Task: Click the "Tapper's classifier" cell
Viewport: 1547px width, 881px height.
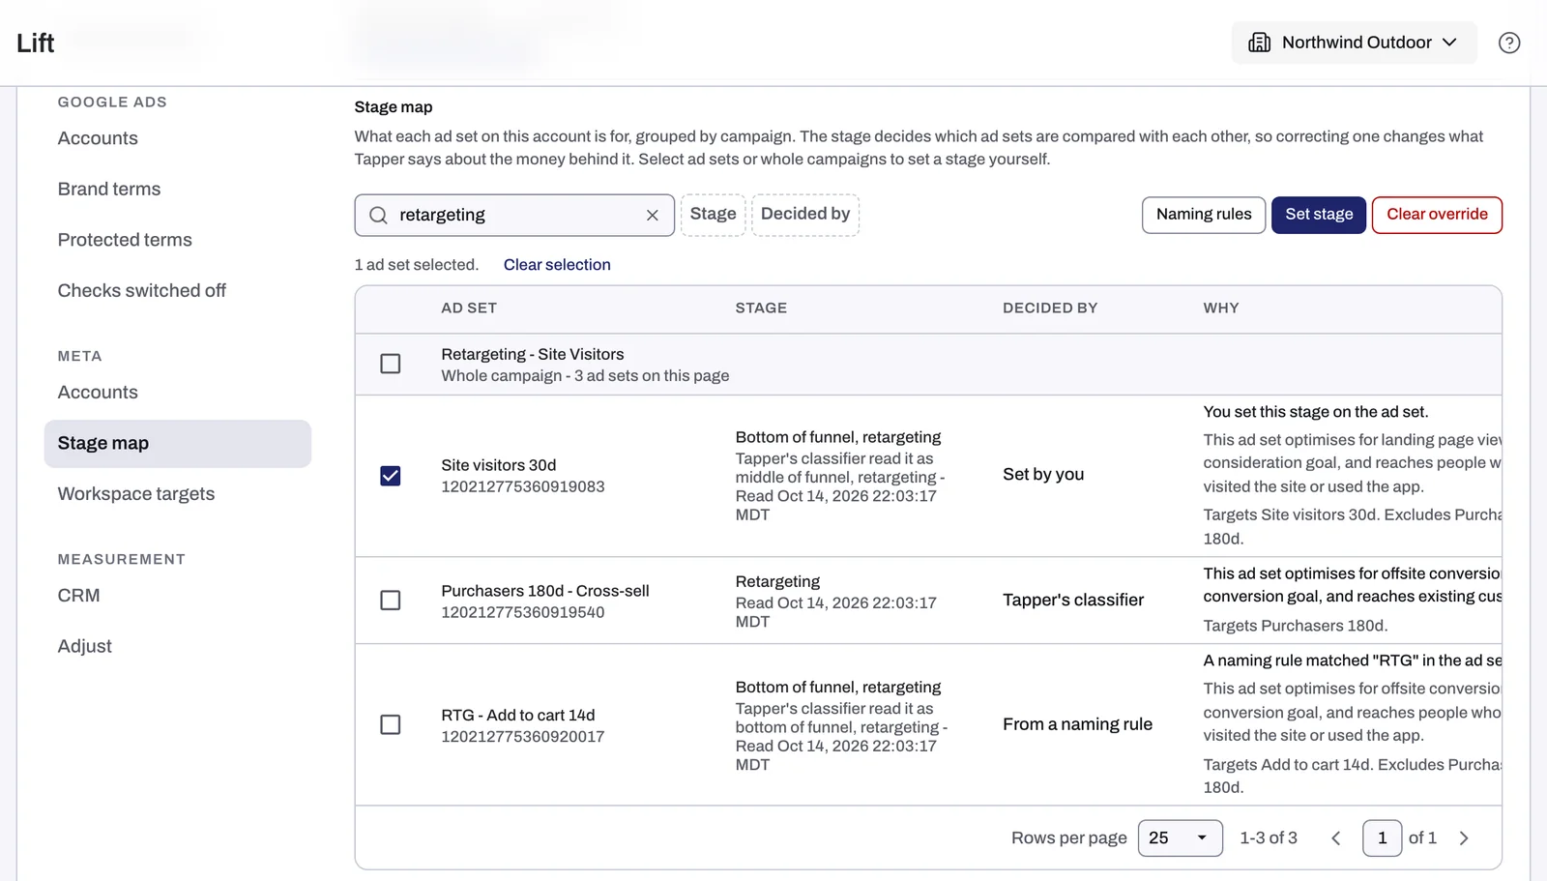Action: point(1073,601)
